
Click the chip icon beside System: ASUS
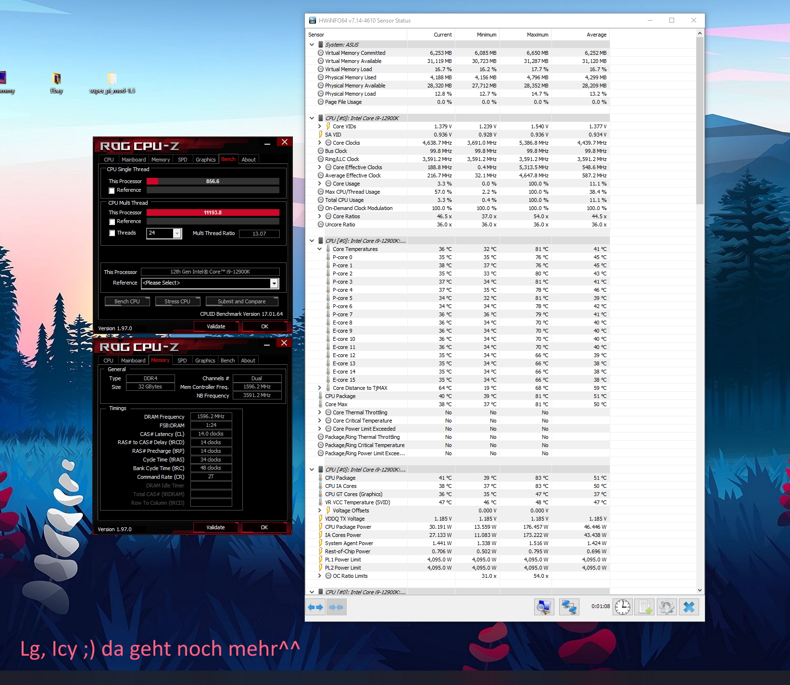click(x=321, y=45)
